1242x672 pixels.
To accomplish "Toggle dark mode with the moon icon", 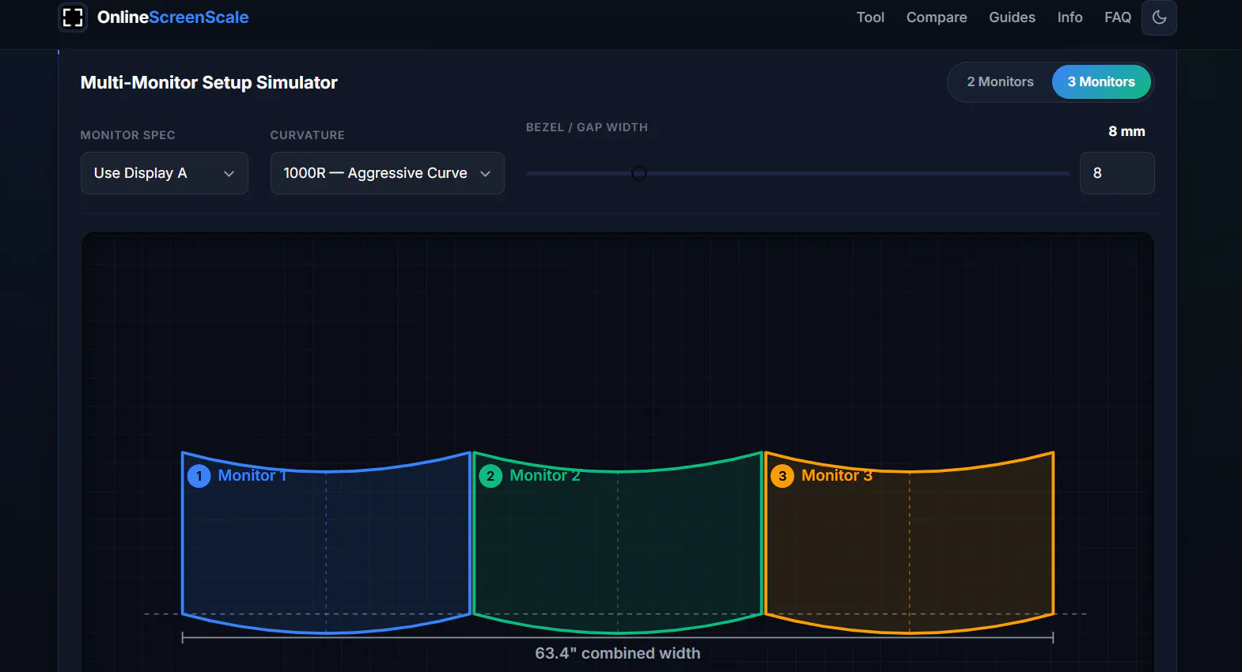I will pyautogui.click(x=1159, y=17).
